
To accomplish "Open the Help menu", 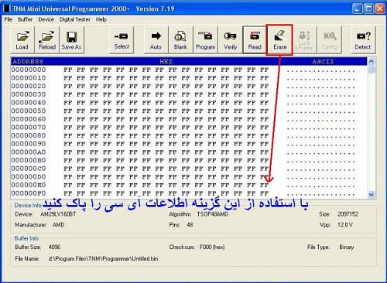I will 101,19.
